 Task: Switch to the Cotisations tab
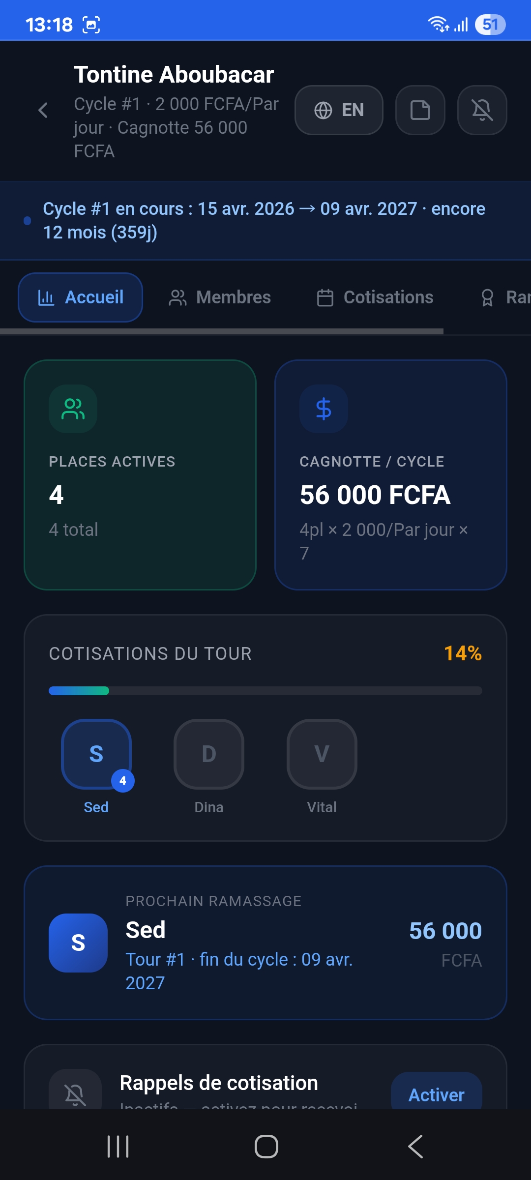click(x=375, y=297)
